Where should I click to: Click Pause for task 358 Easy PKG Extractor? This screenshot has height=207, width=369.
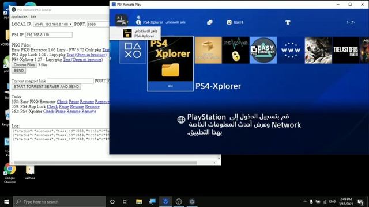74,102
